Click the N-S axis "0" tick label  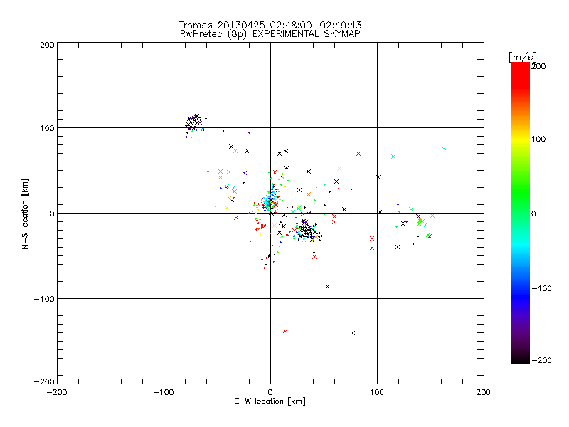click(52, 213)
